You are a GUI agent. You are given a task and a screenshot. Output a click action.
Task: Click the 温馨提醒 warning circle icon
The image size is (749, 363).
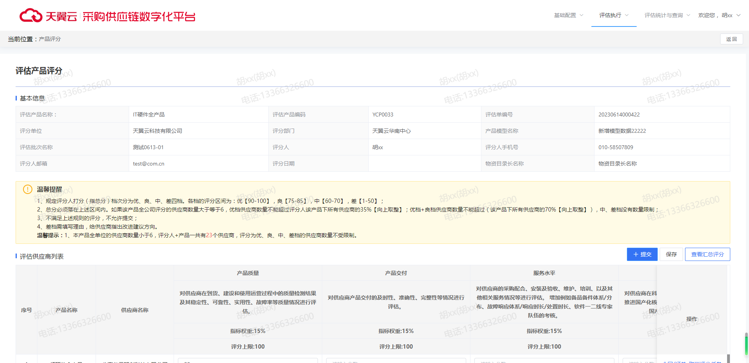click(x=28, y=189)
